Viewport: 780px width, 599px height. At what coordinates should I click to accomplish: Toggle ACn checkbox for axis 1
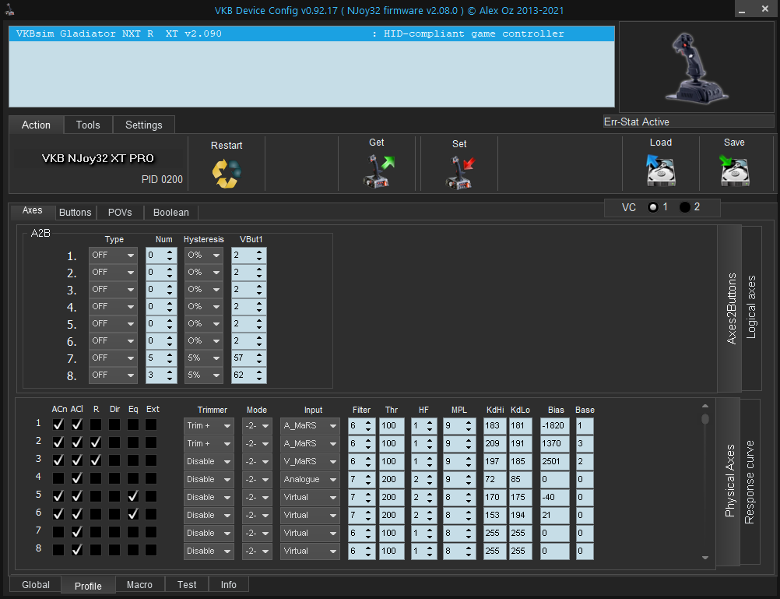58,425
